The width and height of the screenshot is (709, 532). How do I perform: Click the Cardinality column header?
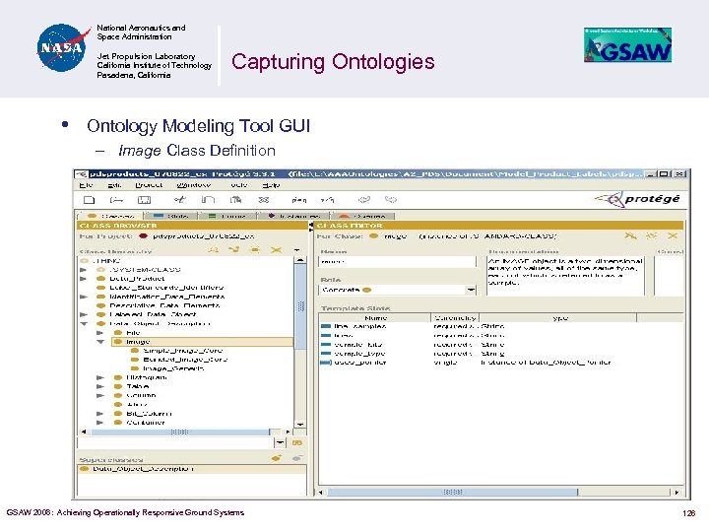[455, 318]
